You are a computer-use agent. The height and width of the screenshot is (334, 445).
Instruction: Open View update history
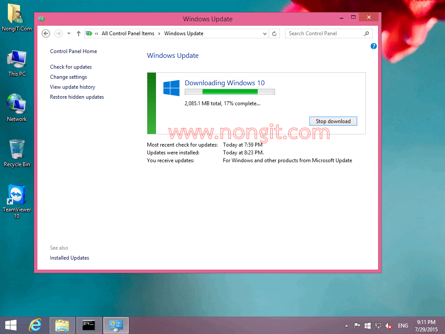(x=73, y=87)
